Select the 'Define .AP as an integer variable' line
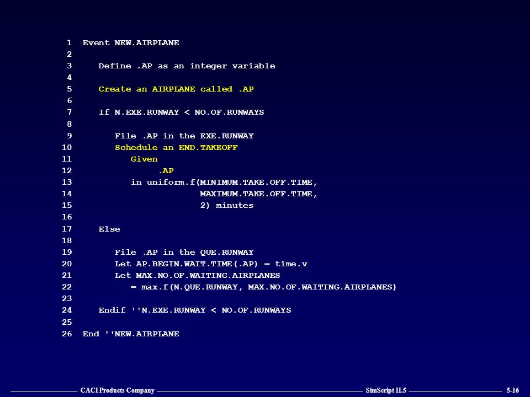The image size is (530, 397). pyautogui.click(x=187, y=66)
